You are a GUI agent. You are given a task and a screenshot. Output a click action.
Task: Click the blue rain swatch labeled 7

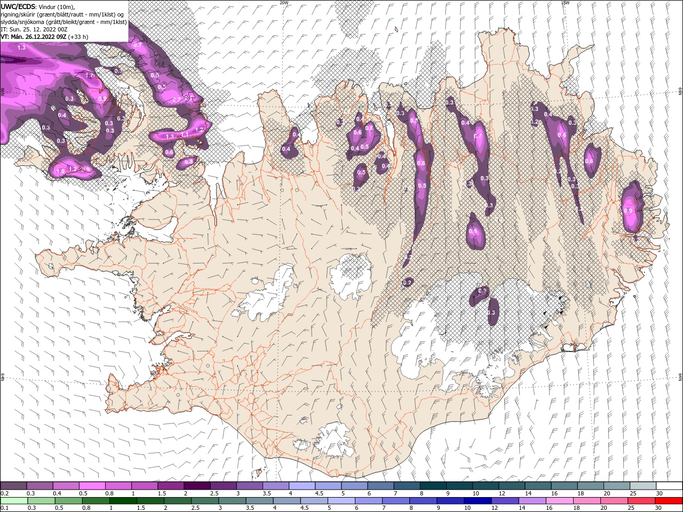point(395,501)
